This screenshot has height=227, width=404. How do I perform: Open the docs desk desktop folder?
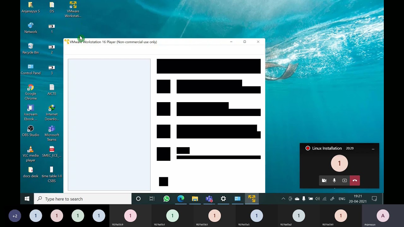(x=31, y=172)
